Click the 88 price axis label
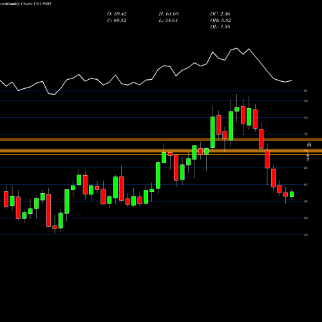The height and width of the screenshot is (322, 322). (x=306, y=101)
